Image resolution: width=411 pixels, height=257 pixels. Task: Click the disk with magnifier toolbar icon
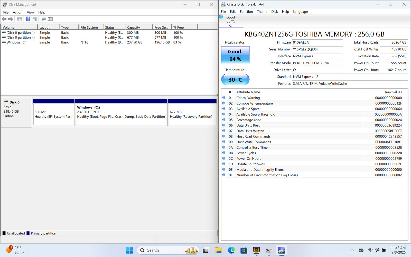coord(44,19)
